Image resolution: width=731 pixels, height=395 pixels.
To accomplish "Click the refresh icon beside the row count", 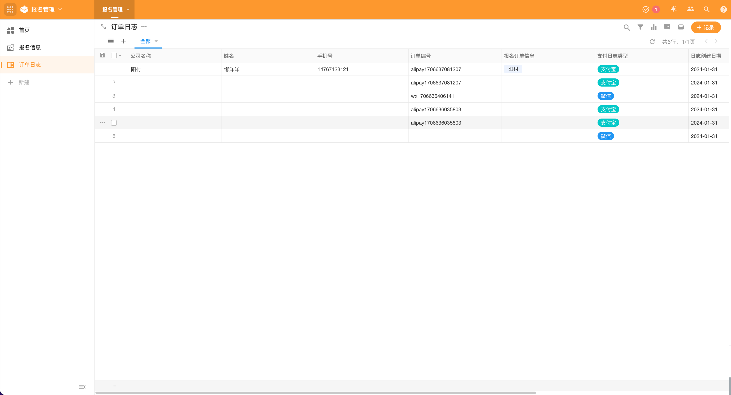I will point(652,42).
